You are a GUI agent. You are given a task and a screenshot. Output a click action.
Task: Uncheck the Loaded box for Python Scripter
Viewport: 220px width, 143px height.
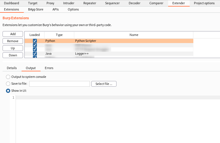35,41
